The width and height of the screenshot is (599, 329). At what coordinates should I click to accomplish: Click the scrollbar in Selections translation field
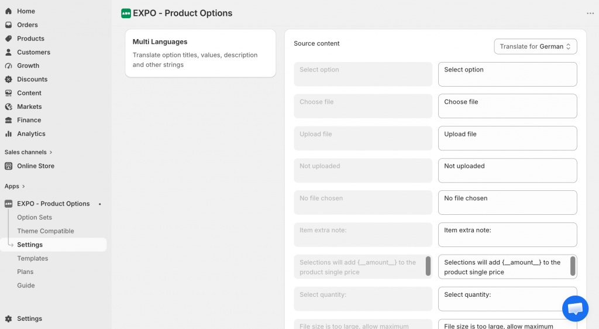(573, 266)
